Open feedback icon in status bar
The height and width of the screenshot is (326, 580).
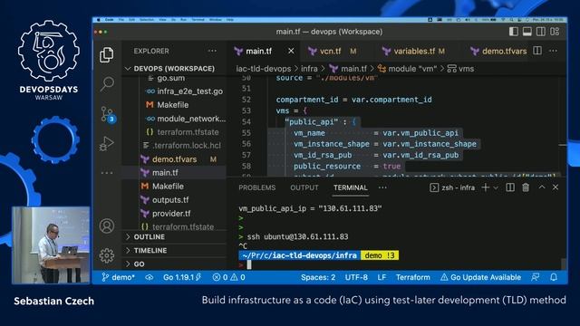click(x=536, y=277)
